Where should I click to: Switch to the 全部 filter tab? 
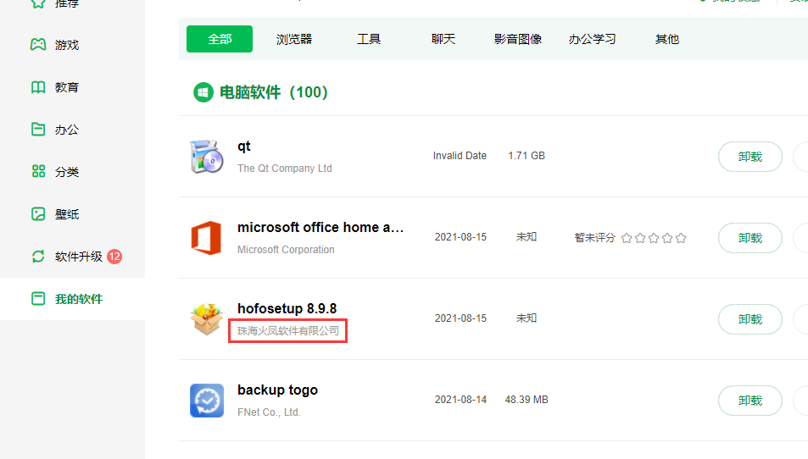[x=220, y=39]
